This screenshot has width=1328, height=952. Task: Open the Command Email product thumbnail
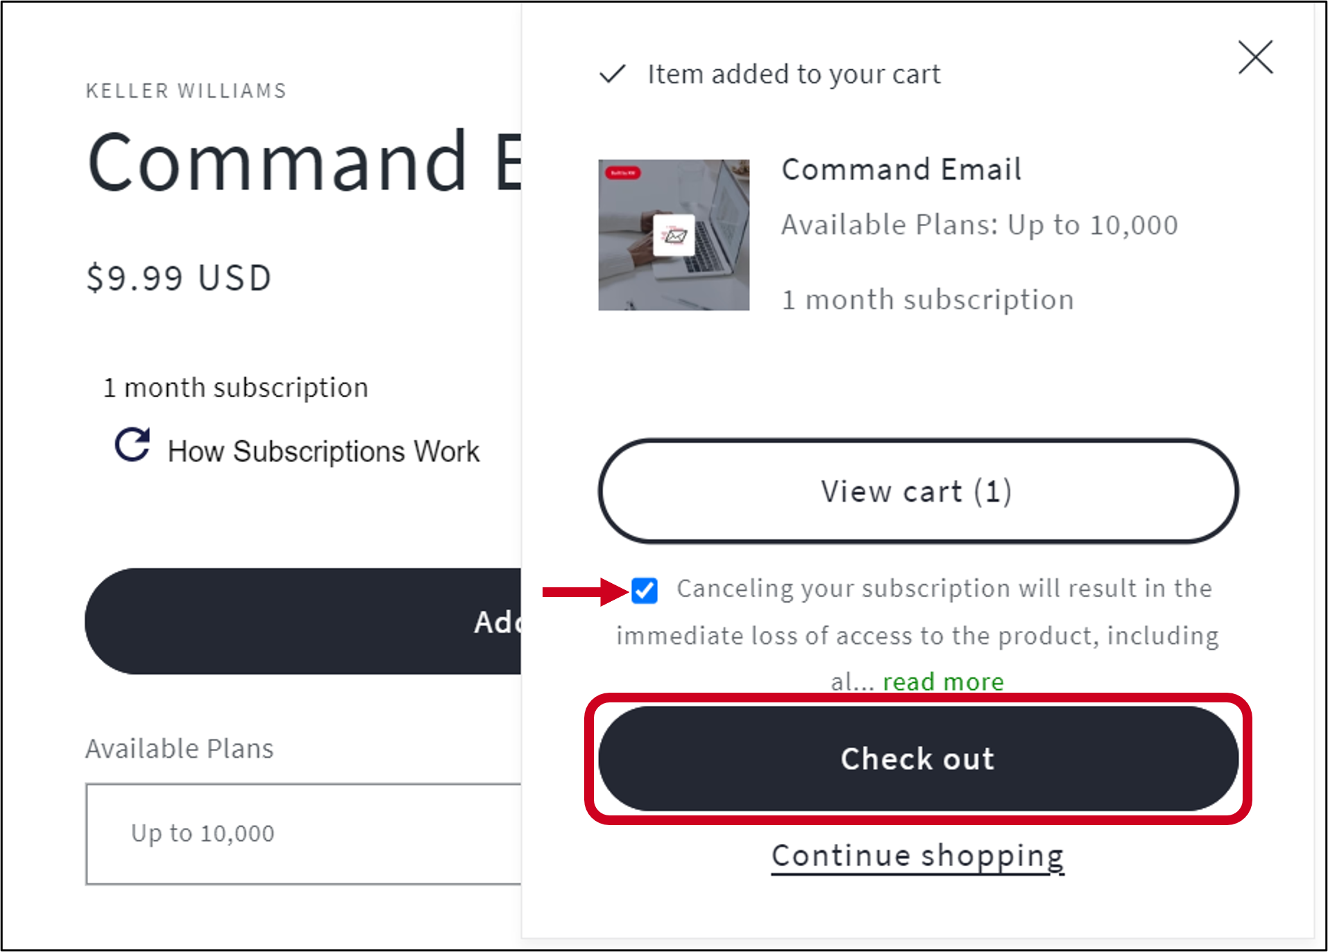[x=673, y=234]
